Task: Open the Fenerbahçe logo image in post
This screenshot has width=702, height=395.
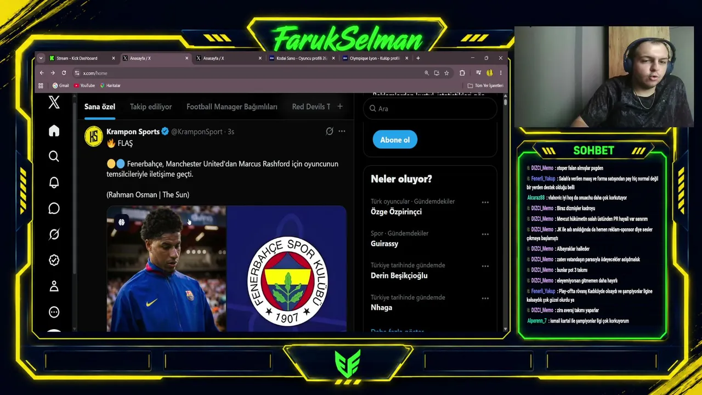Action: point(286,269)
